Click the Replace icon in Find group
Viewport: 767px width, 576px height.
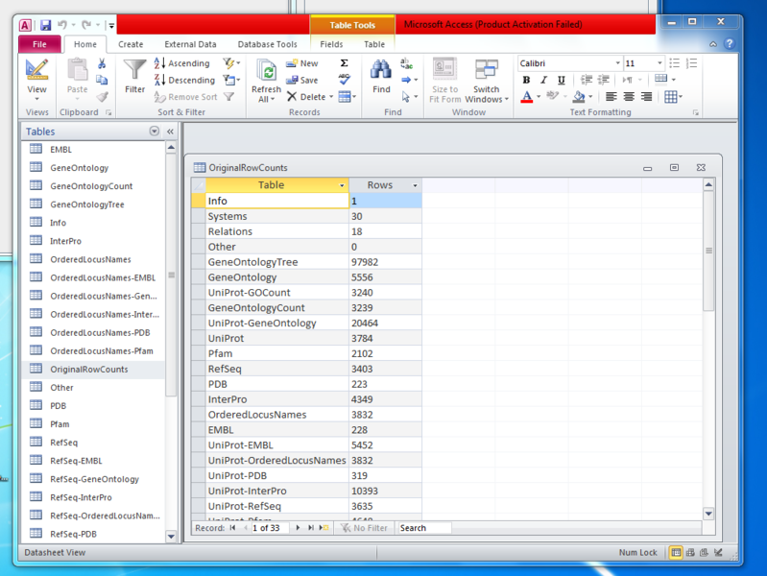[406, 63]
